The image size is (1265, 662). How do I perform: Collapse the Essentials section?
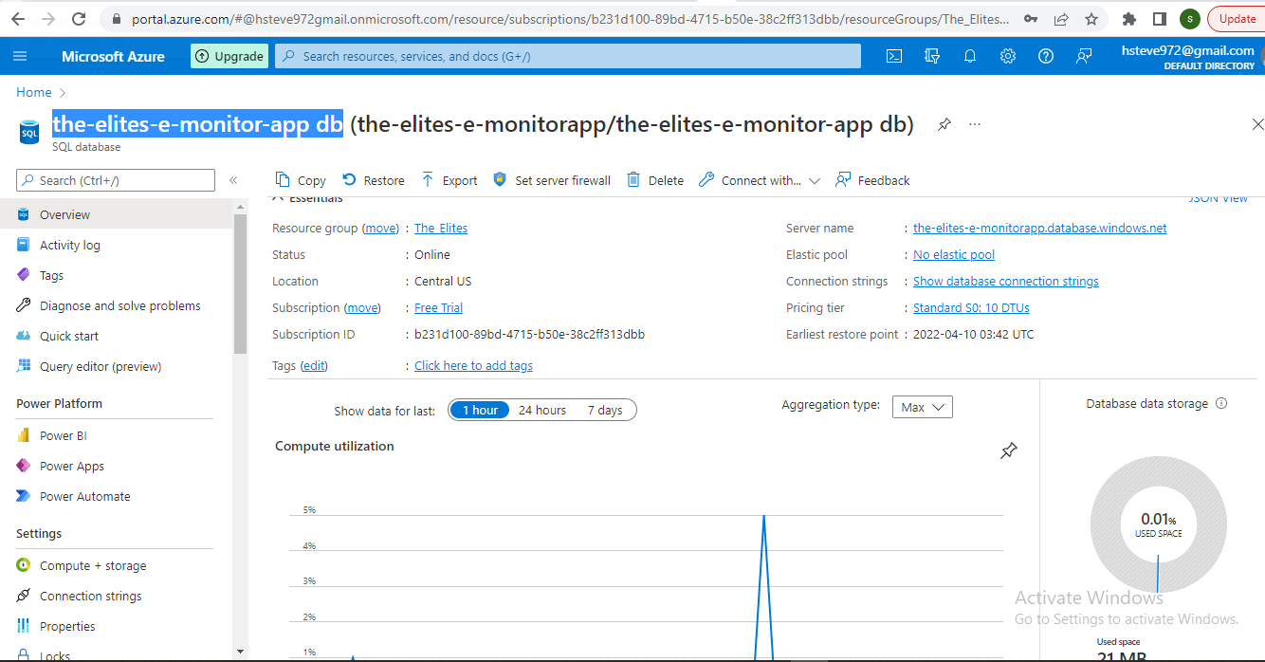[307, 198]
